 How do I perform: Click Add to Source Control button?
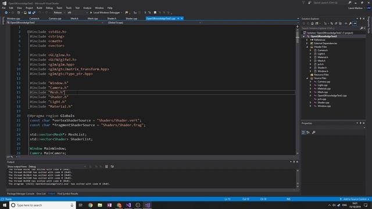[355, 199]
